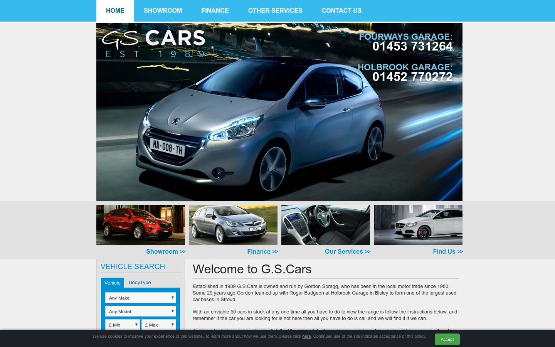This screenshot has width=555, height=347.
Task: Open the £ Min price dropdown
Action: [x=123, y=325]
